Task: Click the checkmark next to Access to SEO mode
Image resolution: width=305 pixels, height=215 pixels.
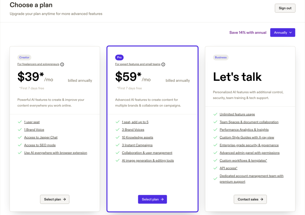Action: click(20, 145)
